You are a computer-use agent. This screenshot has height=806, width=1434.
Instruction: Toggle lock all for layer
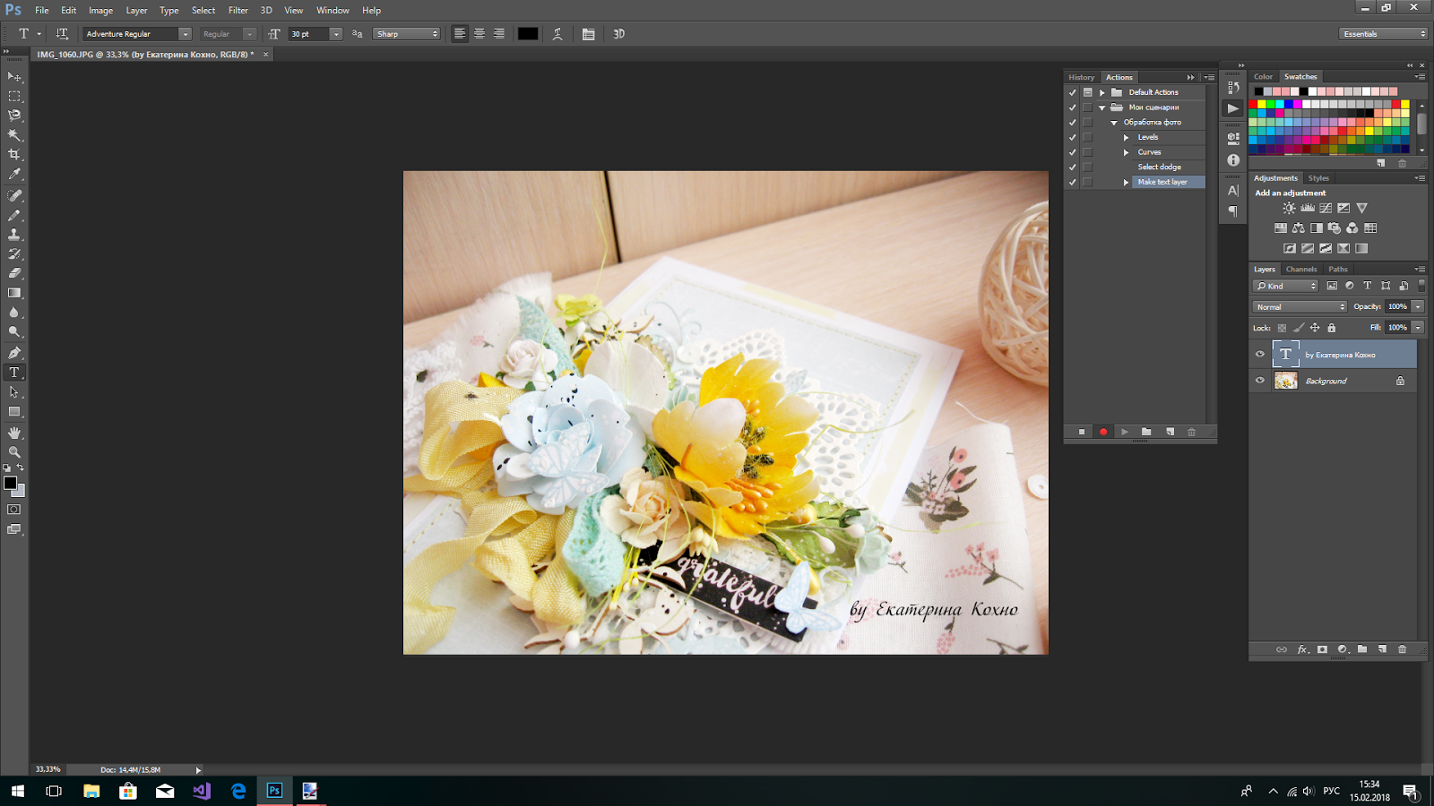(x=1332, y=328)
